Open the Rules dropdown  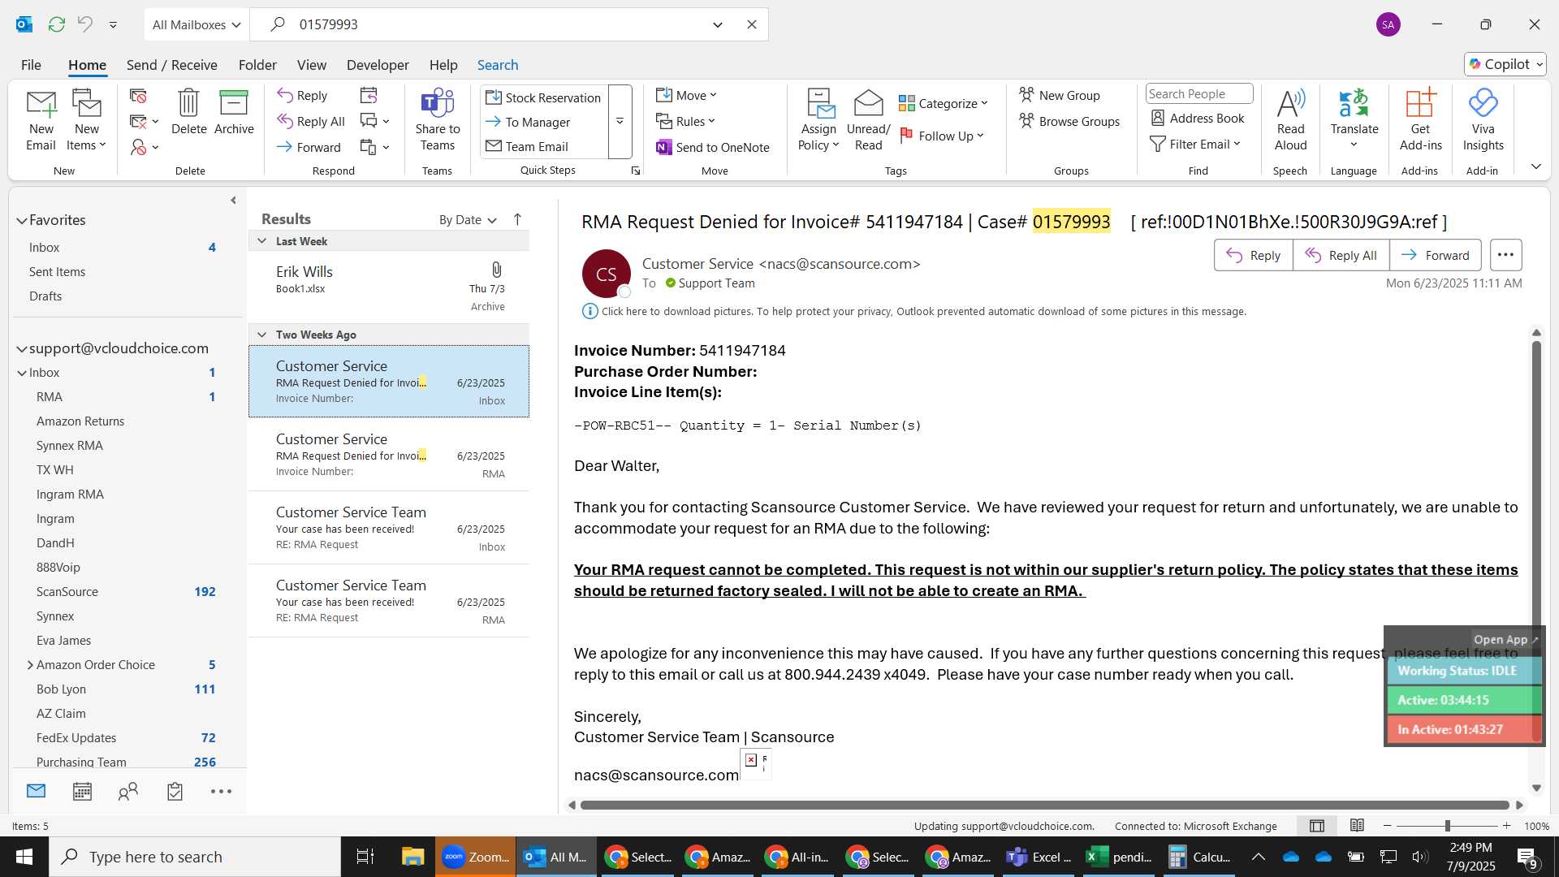[x=685, y=121]
